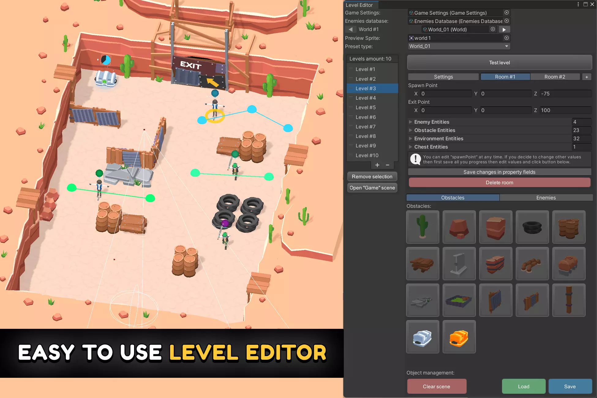Click the Clear scene button
Screen dimensions: 597x398
(437, 386)
